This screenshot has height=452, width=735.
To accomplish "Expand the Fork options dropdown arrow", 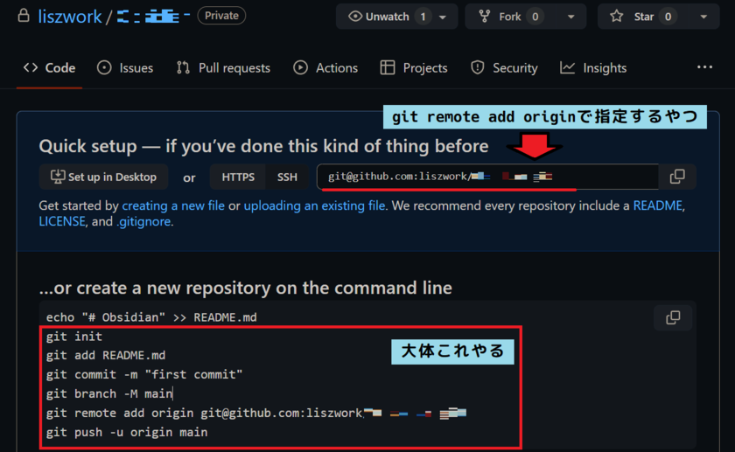I will (570, 17).
